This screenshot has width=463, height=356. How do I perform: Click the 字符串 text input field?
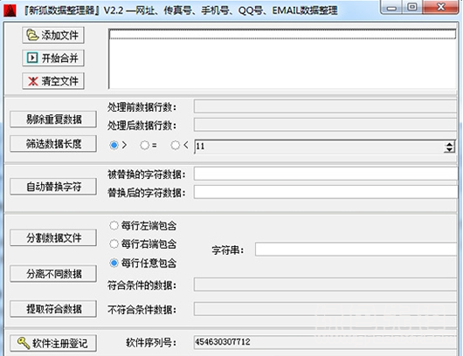356,250
